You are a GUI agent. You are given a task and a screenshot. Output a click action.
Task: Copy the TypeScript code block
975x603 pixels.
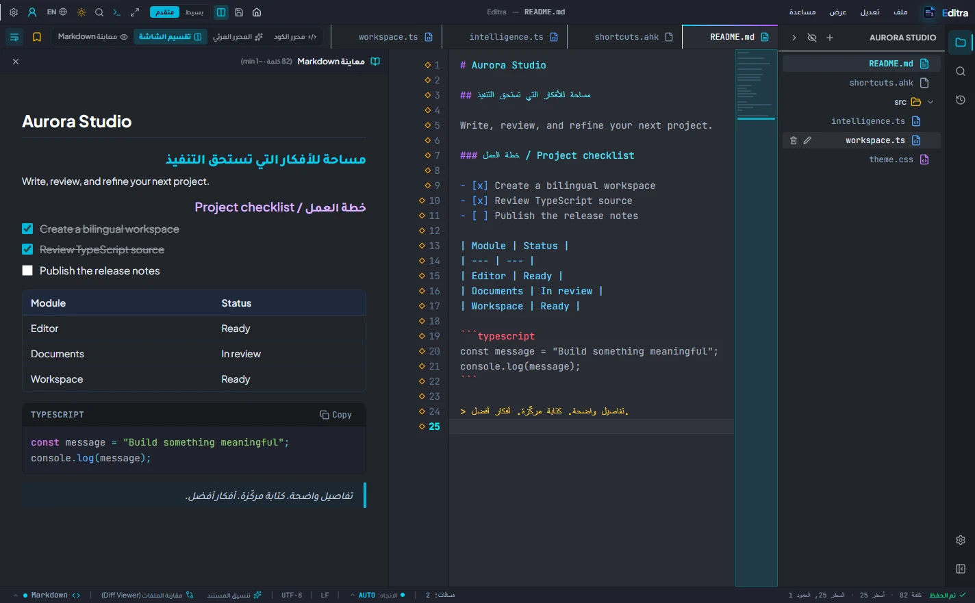[335, 415]
